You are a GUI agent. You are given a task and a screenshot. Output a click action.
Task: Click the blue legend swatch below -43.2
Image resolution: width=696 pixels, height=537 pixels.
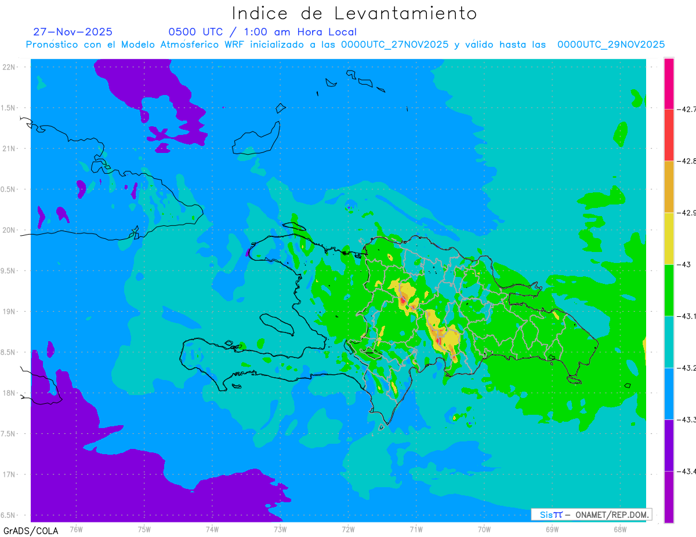tap(669, 393)
